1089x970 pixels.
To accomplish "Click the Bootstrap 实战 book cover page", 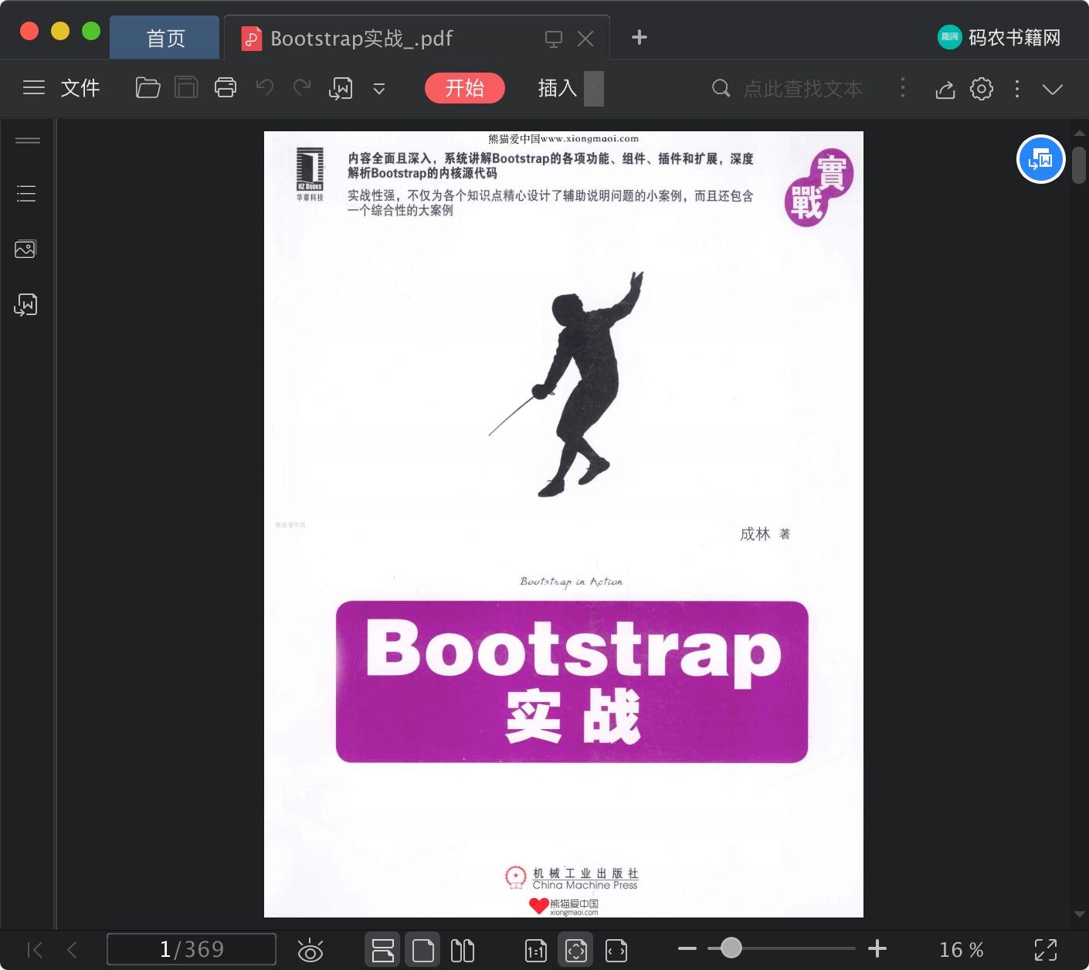I will (x=564, y=524).
